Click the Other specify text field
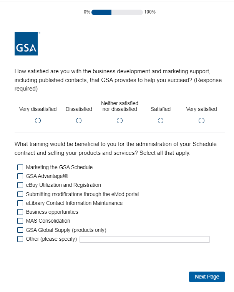 (144, 240)
